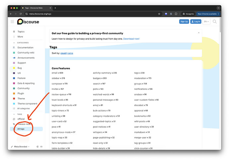The width and height of the screenshot is (229, 160).
Task: Click the Log In button
Action: click(x=196, y=22)
